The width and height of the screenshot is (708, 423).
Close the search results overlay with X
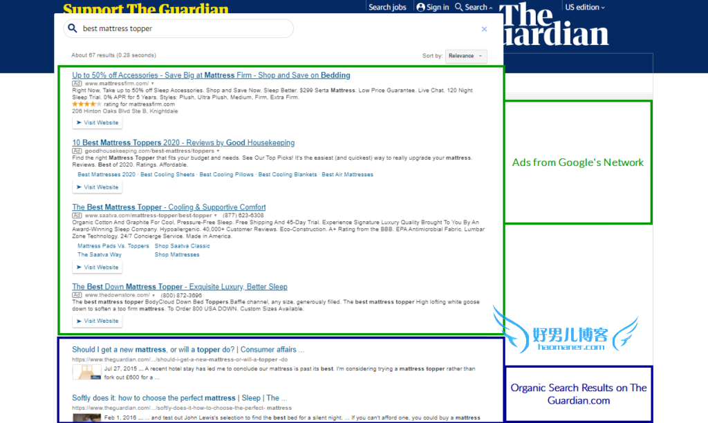click(x=484, y=29)
